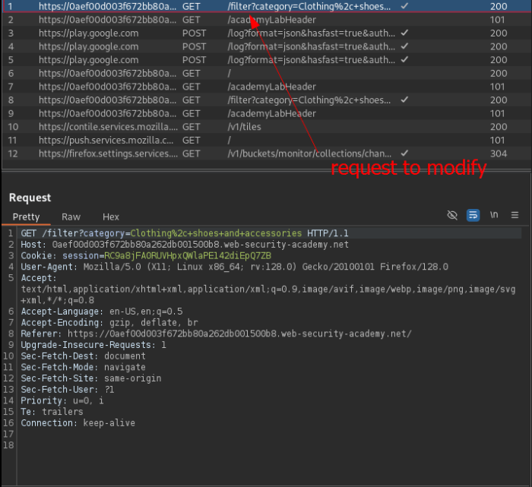Select row 3 play.google.com POST request

coord(266,33)
